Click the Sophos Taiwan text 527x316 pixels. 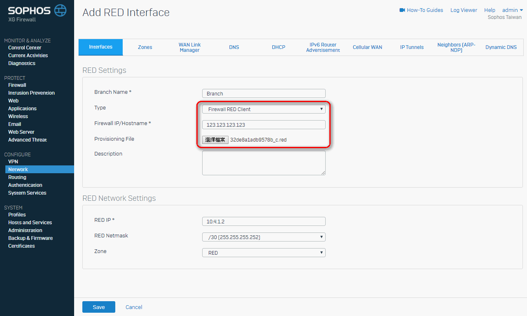tap(504, 18)
